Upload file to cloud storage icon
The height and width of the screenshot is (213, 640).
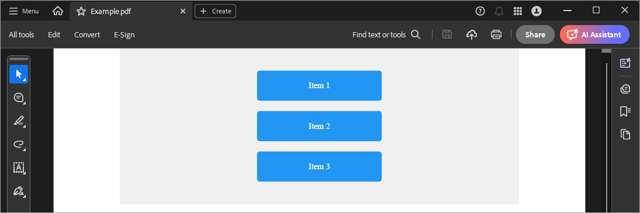472,34
